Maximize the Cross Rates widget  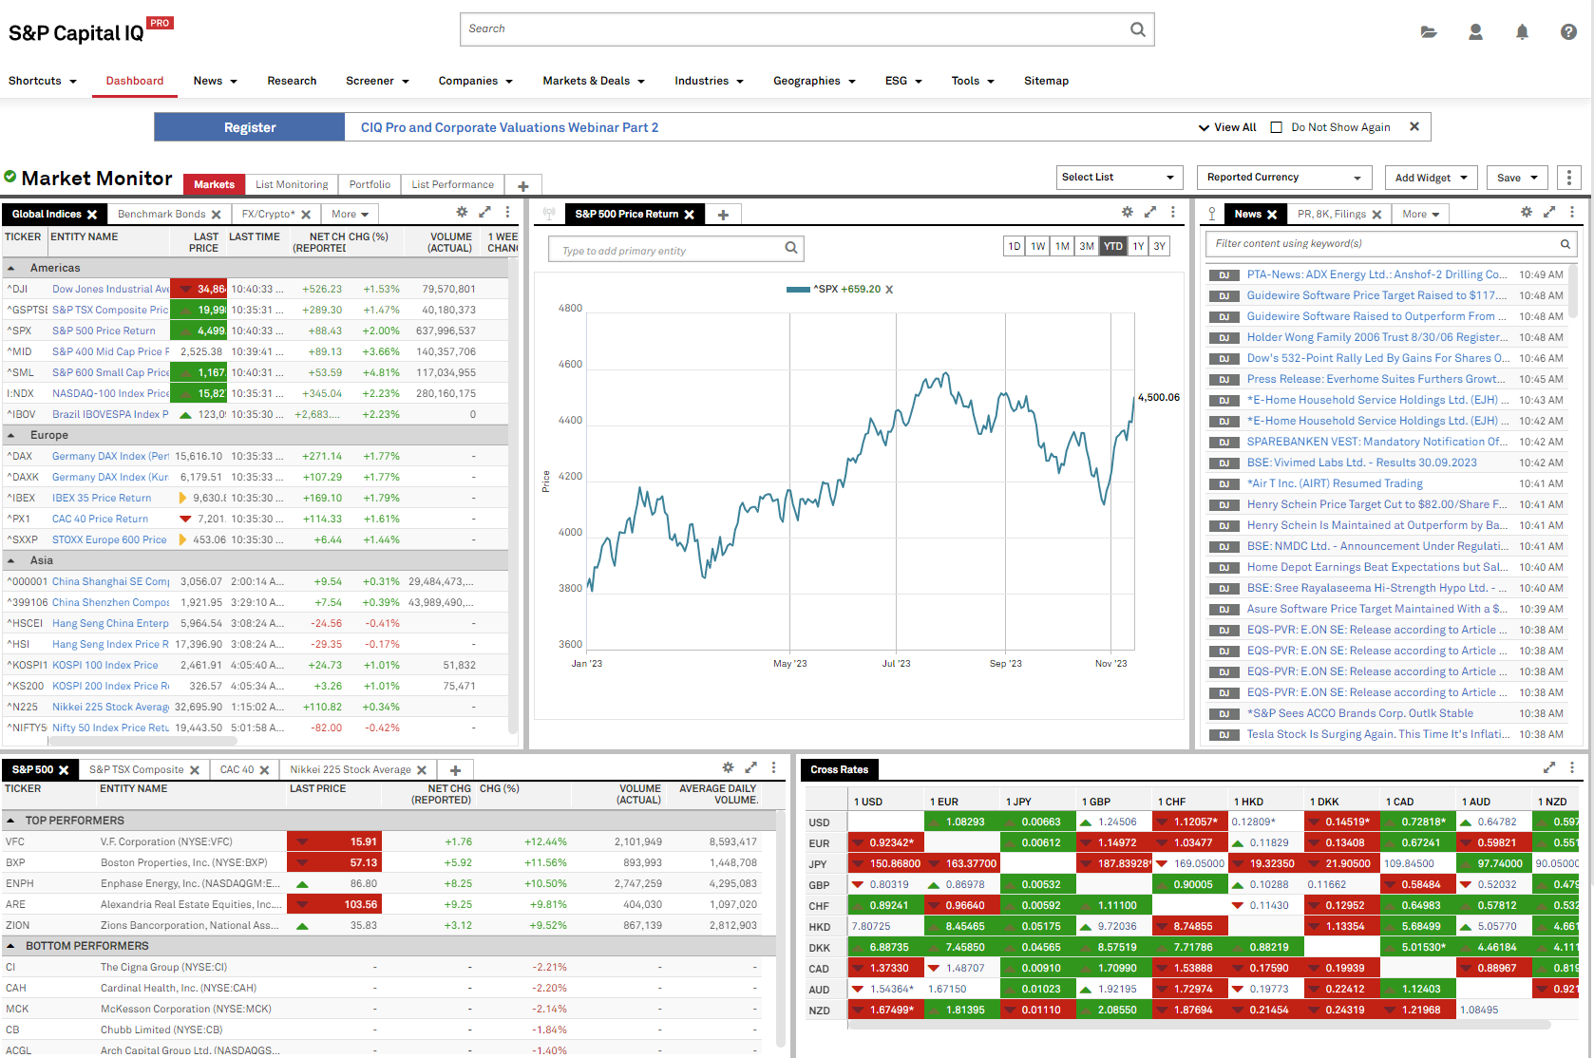pyautogui.click(x=1548, y=767)
